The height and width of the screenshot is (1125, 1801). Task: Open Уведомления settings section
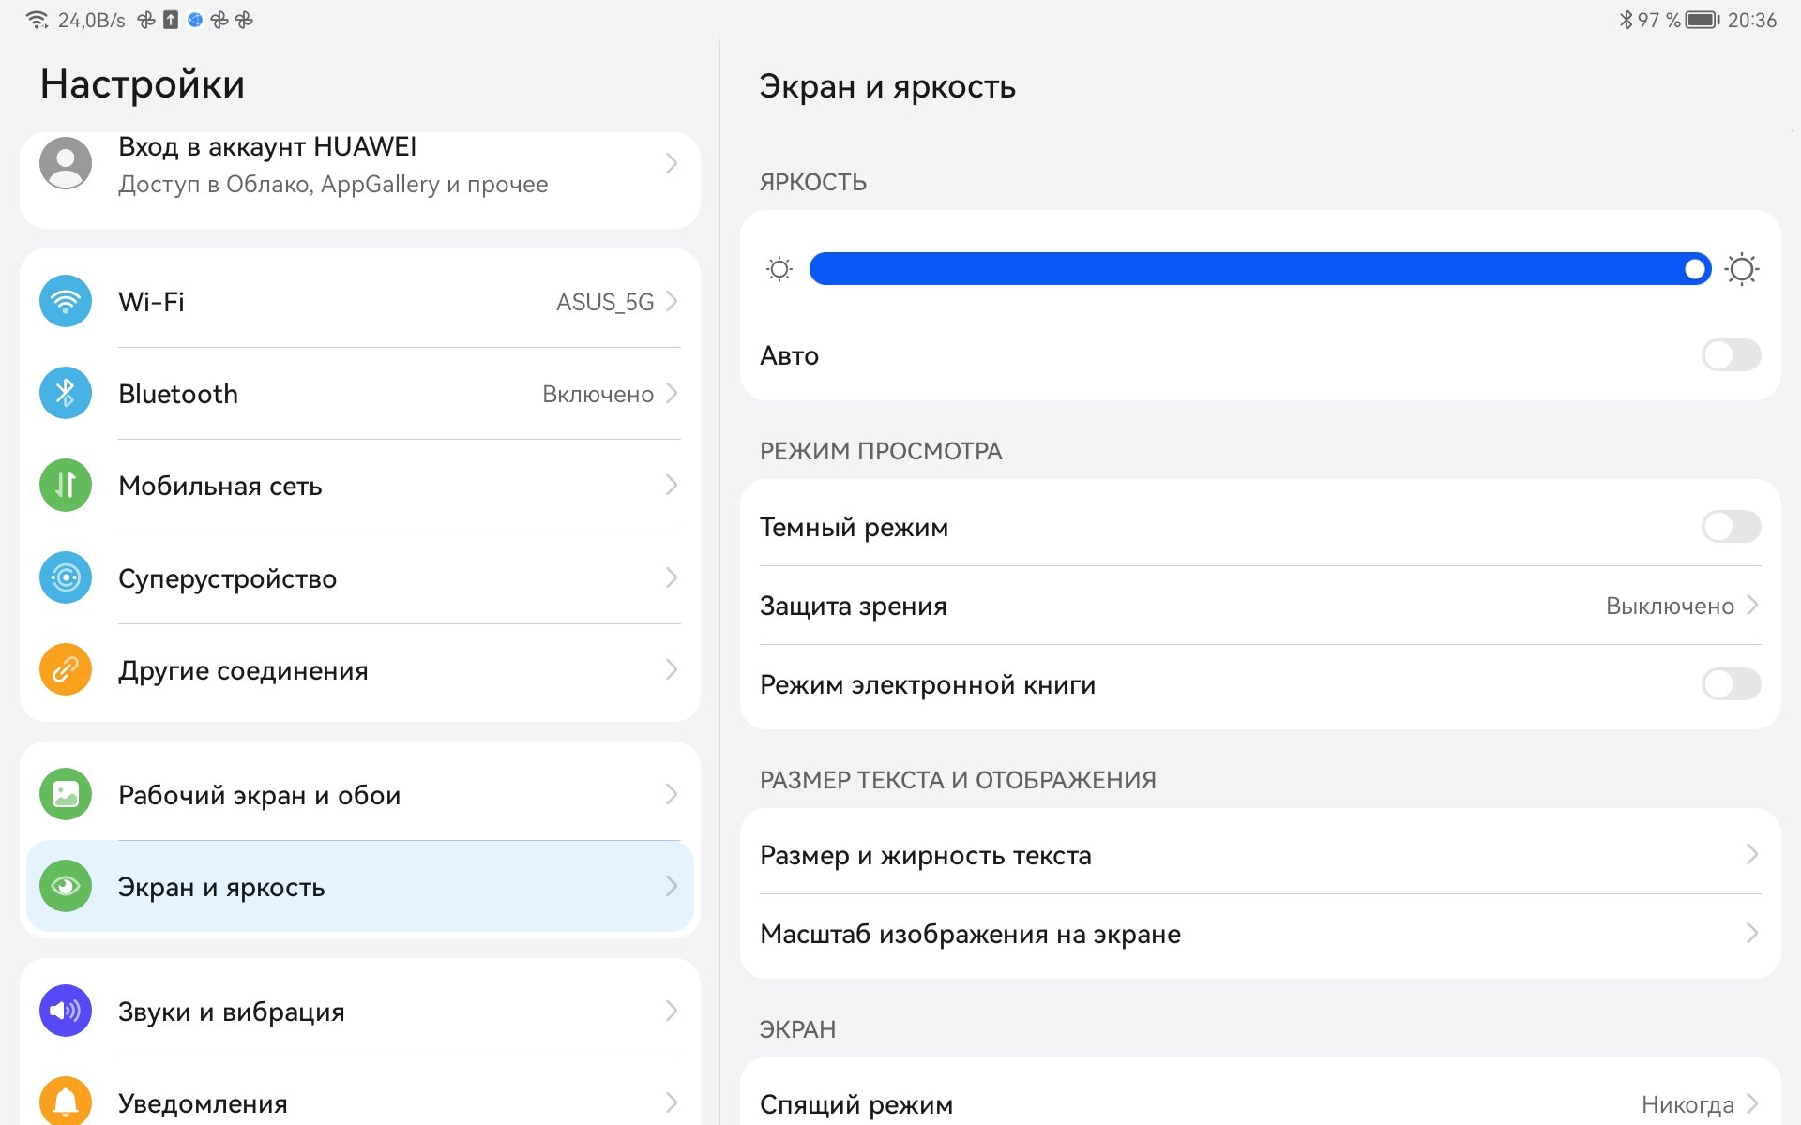[360, 1099]
